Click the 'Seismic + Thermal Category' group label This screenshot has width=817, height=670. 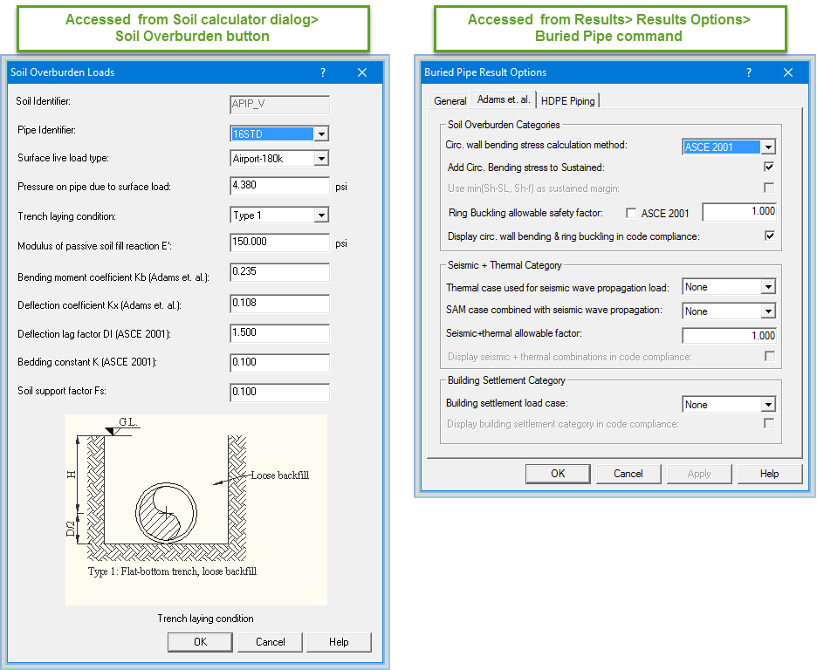coord(505,265)
